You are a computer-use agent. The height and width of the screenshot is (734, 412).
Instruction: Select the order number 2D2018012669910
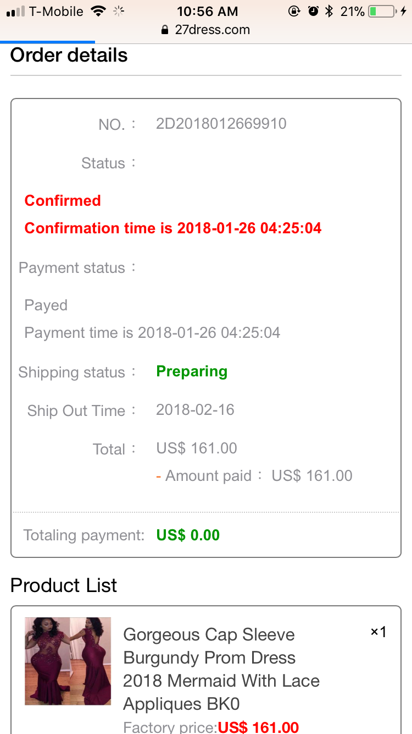(x=221, y=123)
